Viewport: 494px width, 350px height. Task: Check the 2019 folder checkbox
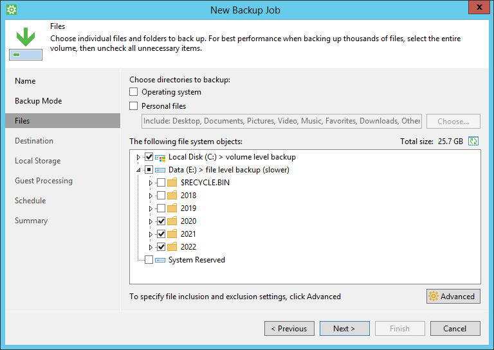tap(161, 208)
